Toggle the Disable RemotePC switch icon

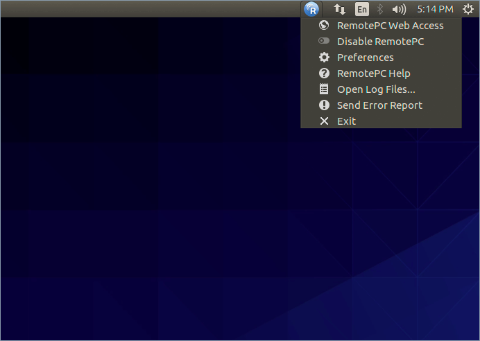click(x=324, y=42)
